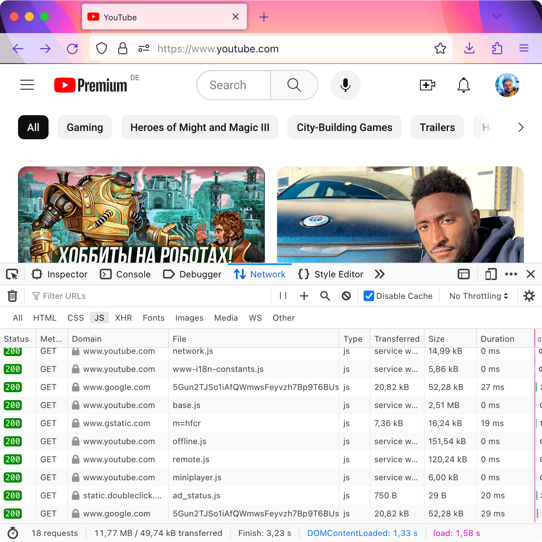Image resolution: width=542 pixels, height=542 pixels.
Task: Click the Filter URLs input field
Action: (x=151, y=296)
